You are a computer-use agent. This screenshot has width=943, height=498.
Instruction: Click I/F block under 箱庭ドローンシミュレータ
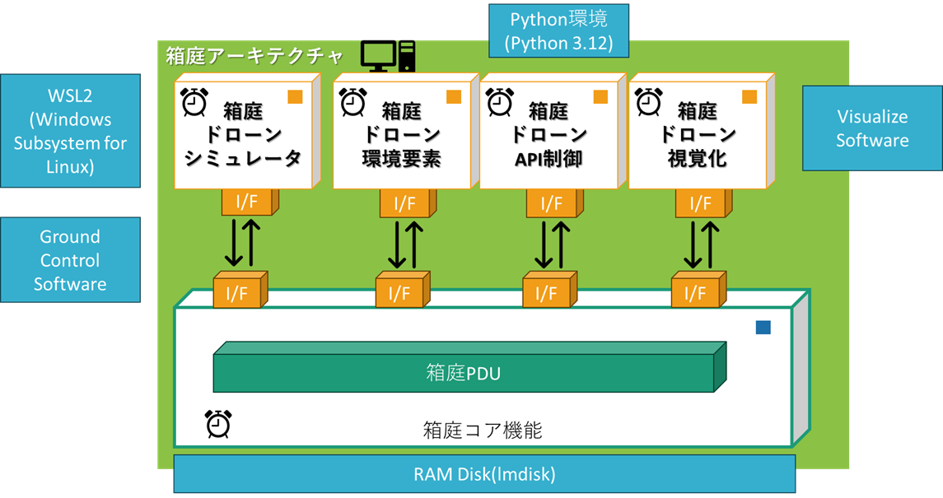[250, 202]
